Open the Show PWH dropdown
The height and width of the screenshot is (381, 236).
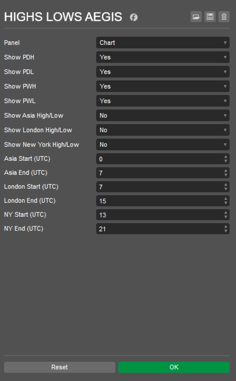click(162, 86)
